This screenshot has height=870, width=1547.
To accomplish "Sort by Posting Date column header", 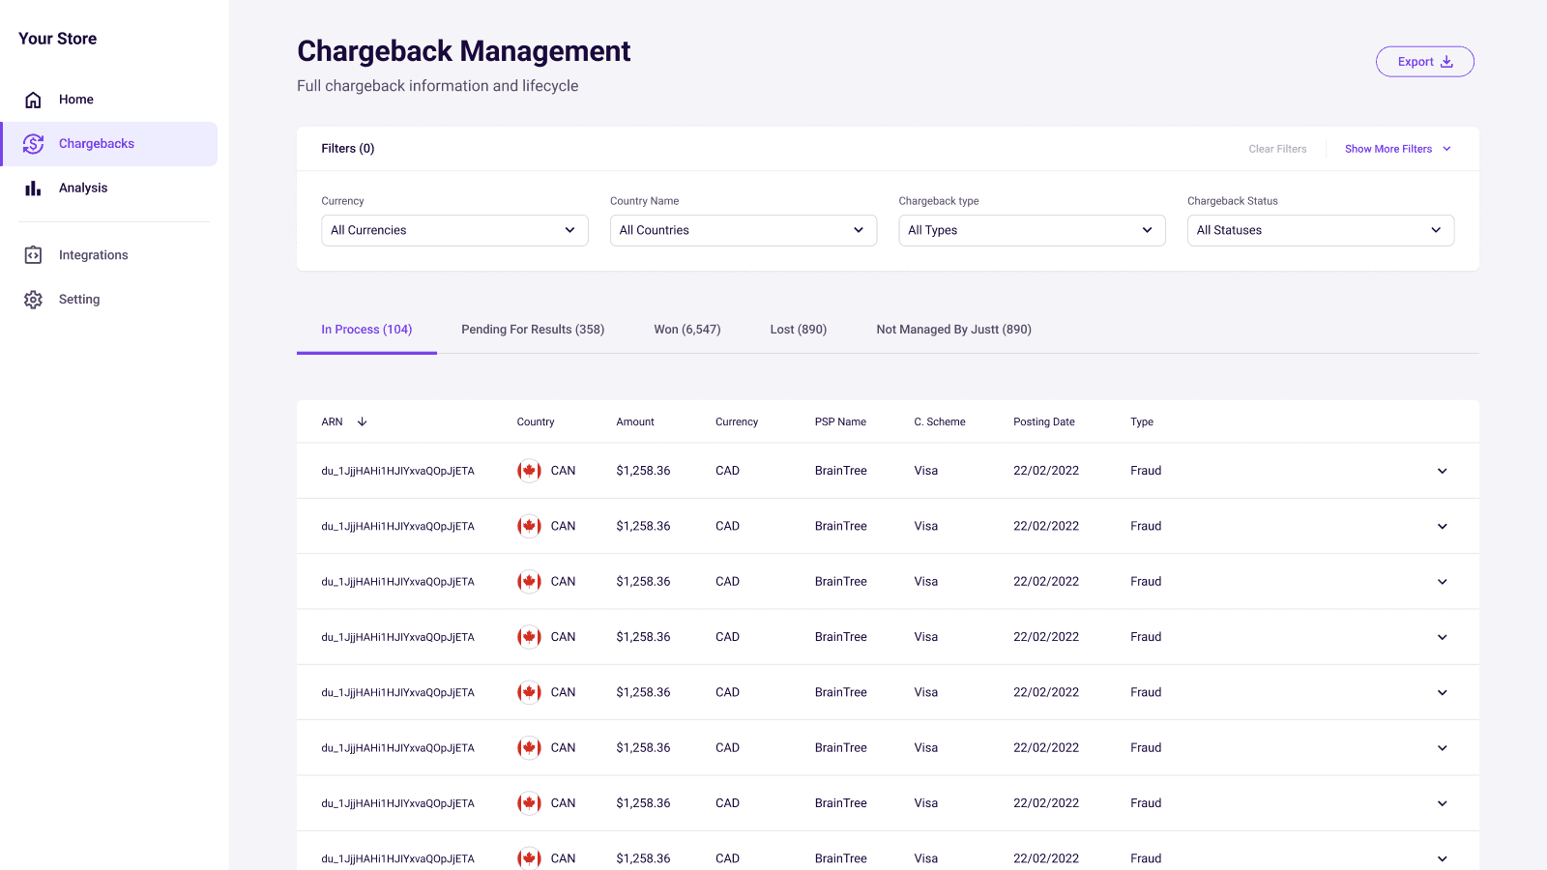I will (x=1043, y=422).
